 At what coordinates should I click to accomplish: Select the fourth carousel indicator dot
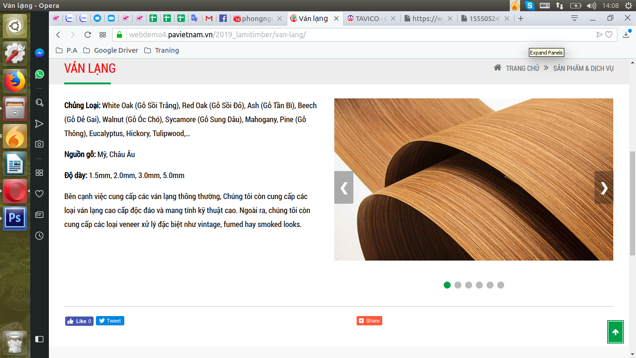pyautogui.click(x=480, y=285)
